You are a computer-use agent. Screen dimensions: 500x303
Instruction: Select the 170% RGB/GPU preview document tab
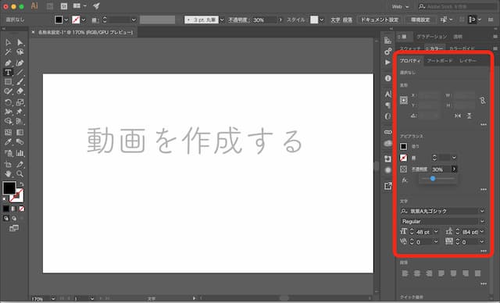pos(85,32)
